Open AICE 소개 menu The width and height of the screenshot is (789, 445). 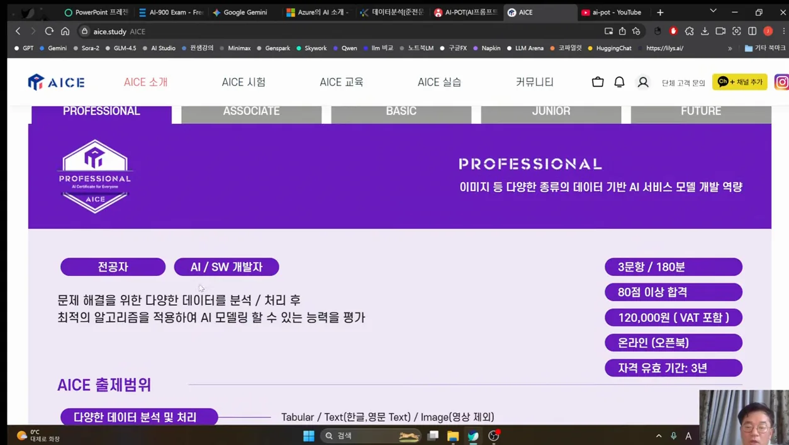(x=145, y=82)
